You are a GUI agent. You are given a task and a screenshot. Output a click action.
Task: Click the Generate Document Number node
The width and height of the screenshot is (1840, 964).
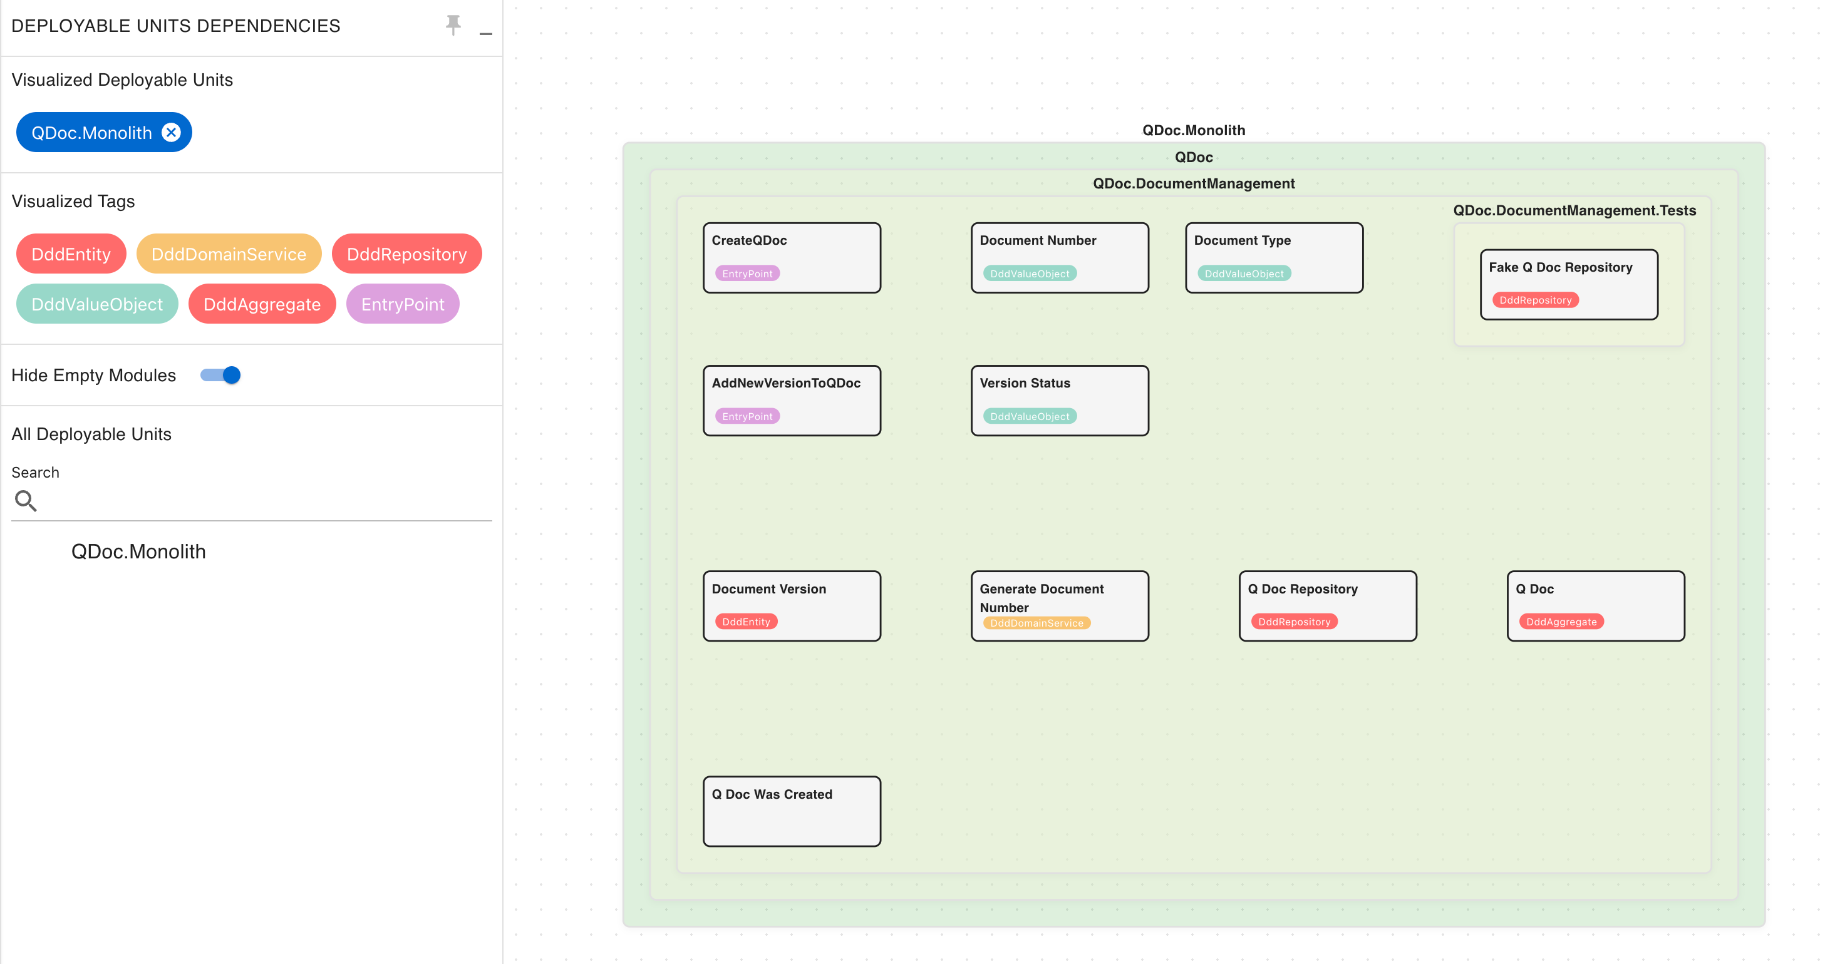pos(1059,605)
